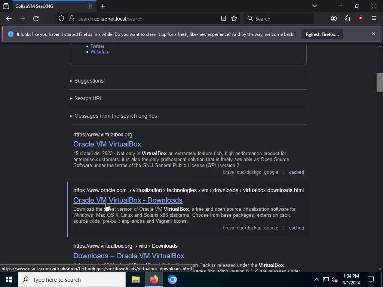Image resolution: width=383 pixels, height=287 pixels.
Task: Open cached link for oracle.com downloads result
Action: [297, 228]
